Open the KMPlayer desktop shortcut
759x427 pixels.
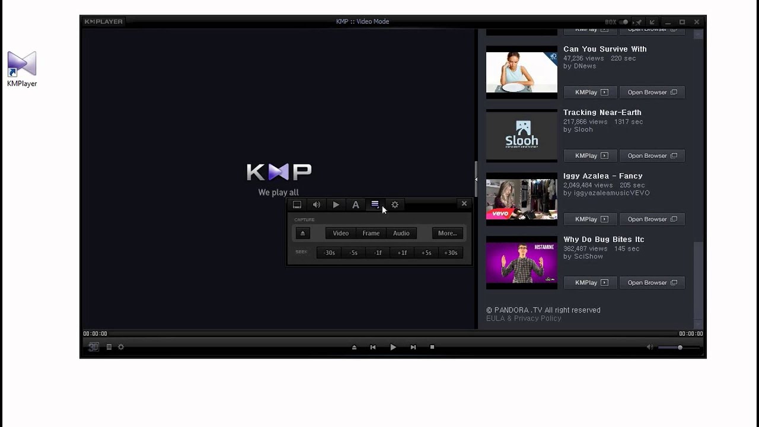(x=22, y=69)
